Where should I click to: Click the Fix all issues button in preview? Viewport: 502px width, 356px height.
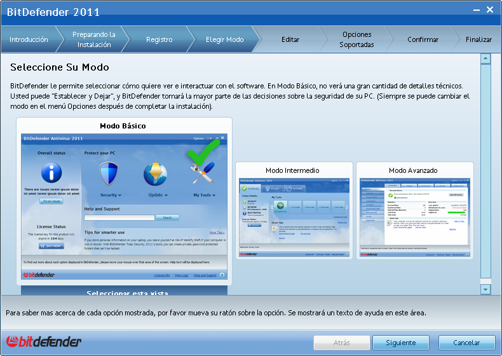pos(51,202)
